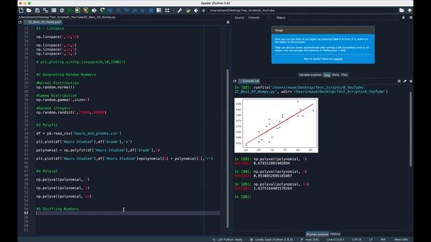Click the RW permission indicator
Screen dimensions: 431x242
[383, 240]
